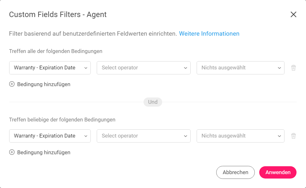Delete the condition under 'Treffen alle' with trash icon
This screenshot has width=306, height=188.
pyautogui.click(x=293, y=68)
